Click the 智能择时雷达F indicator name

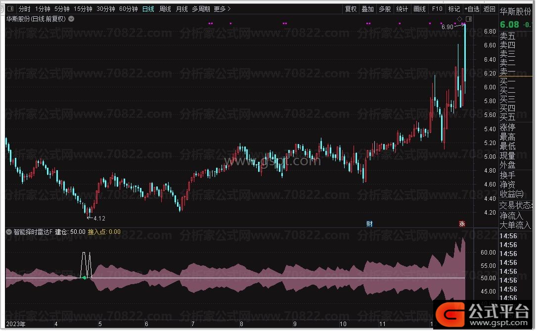click(33, 232)
